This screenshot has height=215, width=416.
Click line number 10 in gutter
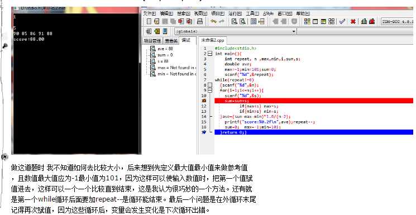click(x=204, y=95)
